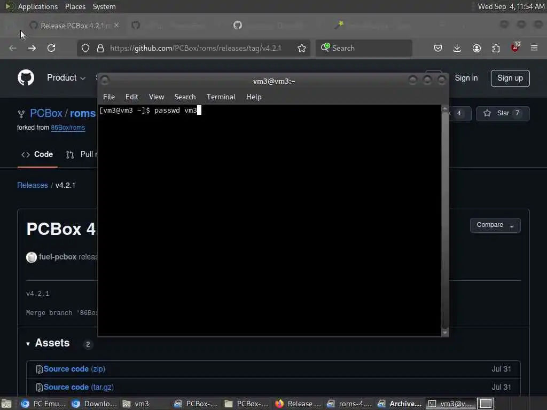Click the star count 7
Screen dimensions: 547x410
coord(517,113)
